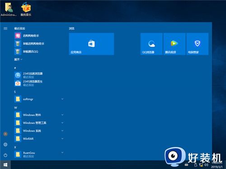
Task: Click the Windows Start button on taskbar
Action: click(5, 165)
